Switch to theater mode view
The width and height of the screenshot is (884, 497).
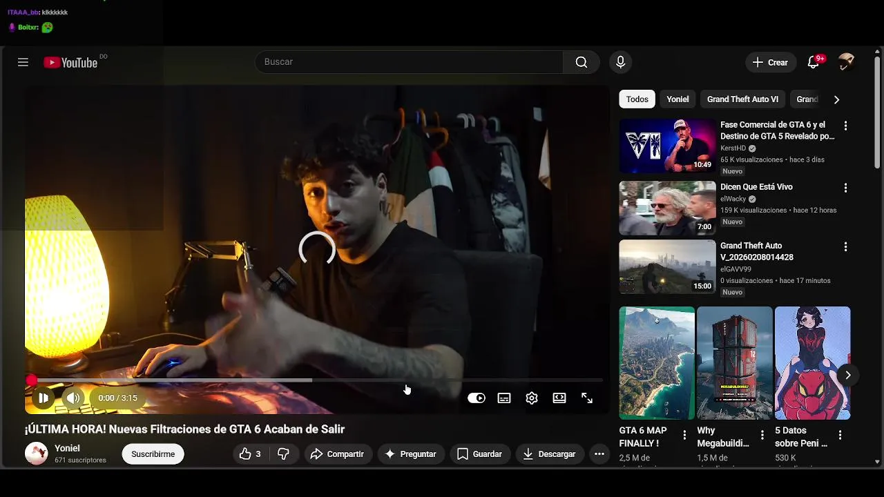(x=559, y=398)
